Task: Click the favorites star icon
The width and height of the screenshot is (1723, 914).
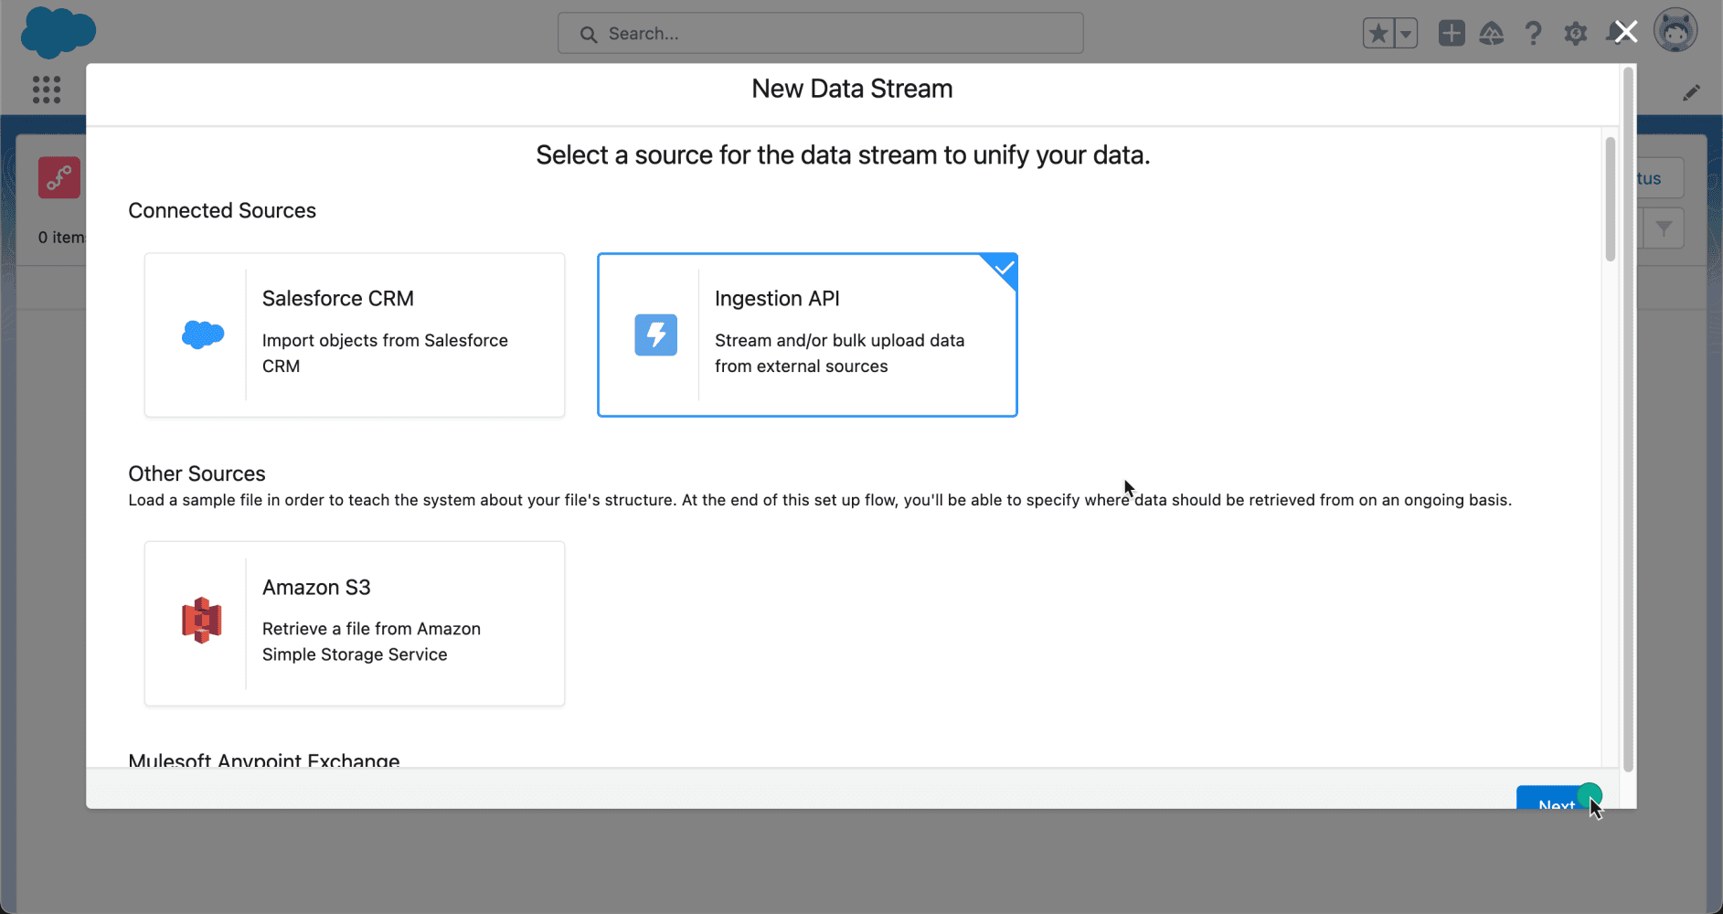Action: 1377,34
